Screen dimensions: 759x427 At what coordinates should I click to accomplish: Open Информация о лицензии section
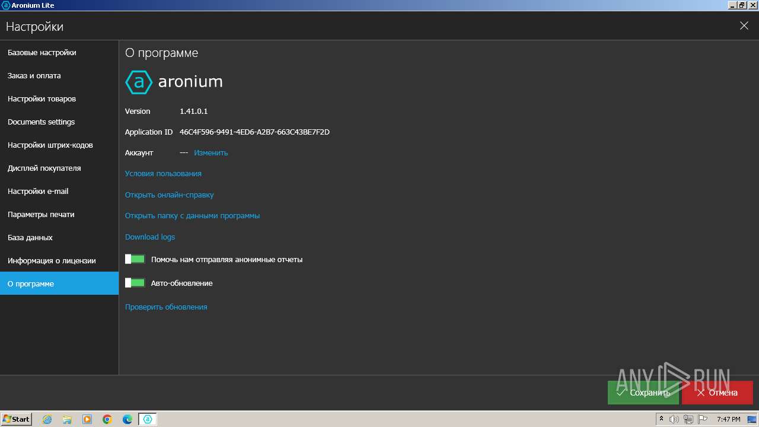59,260
